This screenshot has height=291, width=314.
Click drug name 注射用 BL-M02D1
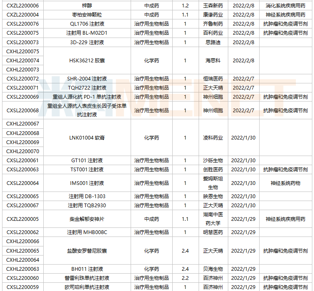(87, 33)
